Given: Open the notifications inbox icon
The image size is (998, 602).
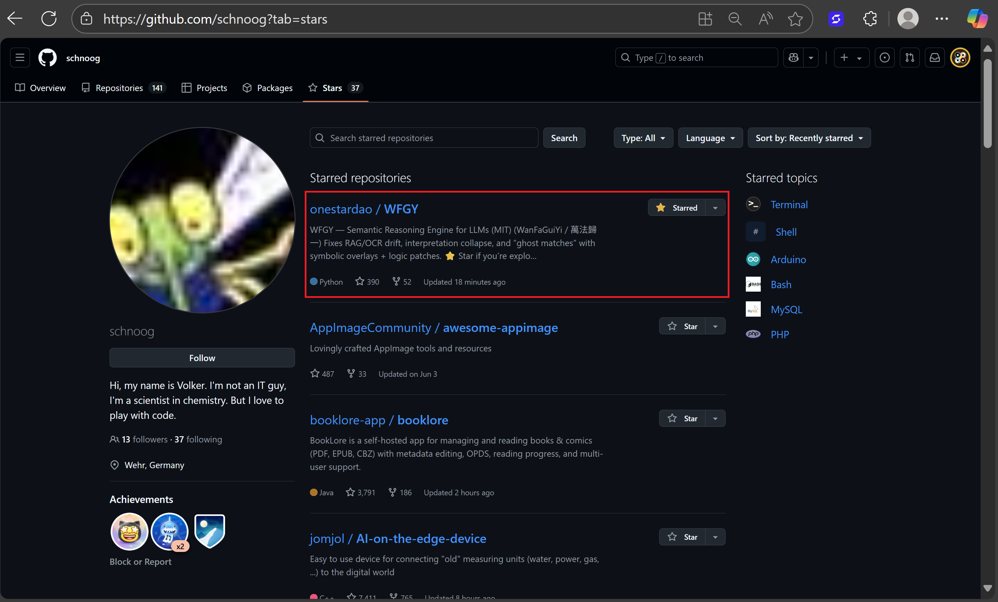Looking at the screenshot, I should click(934, 58).
